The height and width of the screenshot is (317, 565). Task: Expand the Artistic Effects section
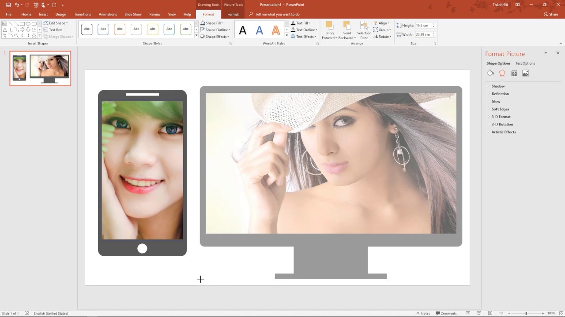(x=503, y=132)
